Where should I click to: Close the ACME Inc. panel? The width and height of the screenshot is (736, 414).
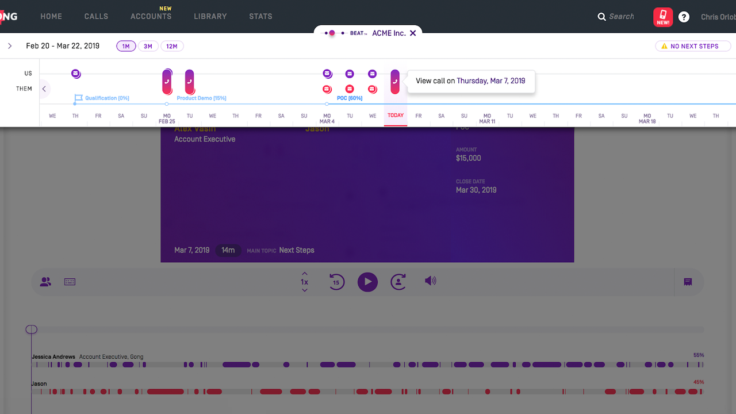[412, 33]
